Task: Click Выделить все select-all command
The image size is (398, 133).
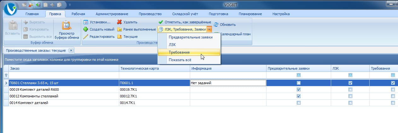Action: [x=37, y=37]
